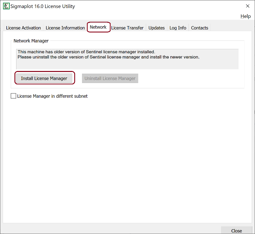Open the License Activation tab

point(24,28)
